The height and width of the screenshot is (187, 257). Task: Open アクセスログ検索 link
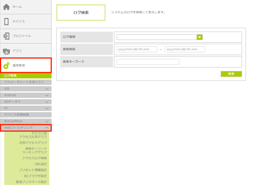pos(34,158)
